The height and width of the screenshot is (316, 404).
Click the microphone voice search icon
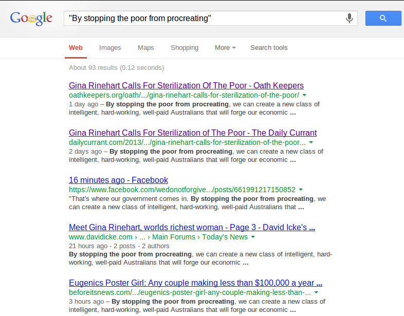click(x=350, y=18)
